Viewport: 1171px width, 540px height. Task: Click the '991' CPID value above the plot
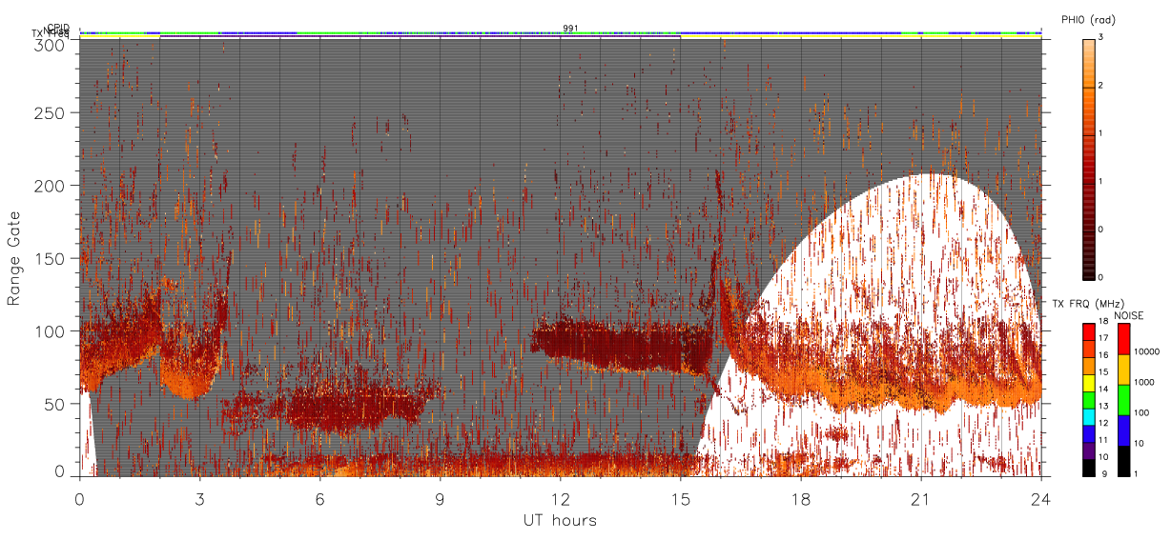pyautogui.click(x=570, y=29)
